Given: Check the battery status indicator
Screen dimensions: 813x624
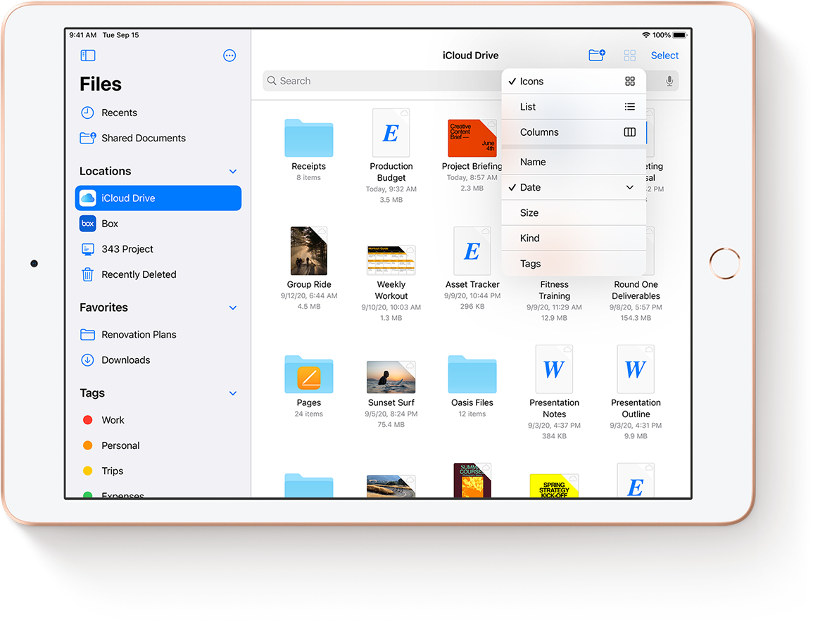Looking at the screenshot, I should click(x=679, y=35).
